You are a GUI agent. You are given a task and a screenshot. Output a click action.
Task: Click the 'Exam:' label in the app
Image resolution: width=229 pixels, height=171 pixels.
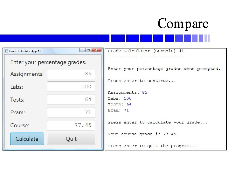coord(18,112)
